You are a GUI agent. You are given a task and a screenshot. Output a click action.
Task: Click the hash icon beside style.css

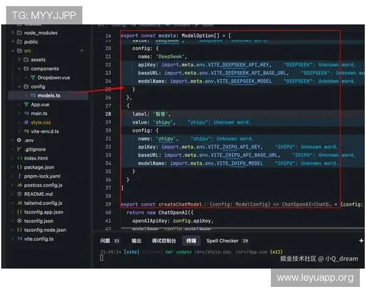coord(26,122)
